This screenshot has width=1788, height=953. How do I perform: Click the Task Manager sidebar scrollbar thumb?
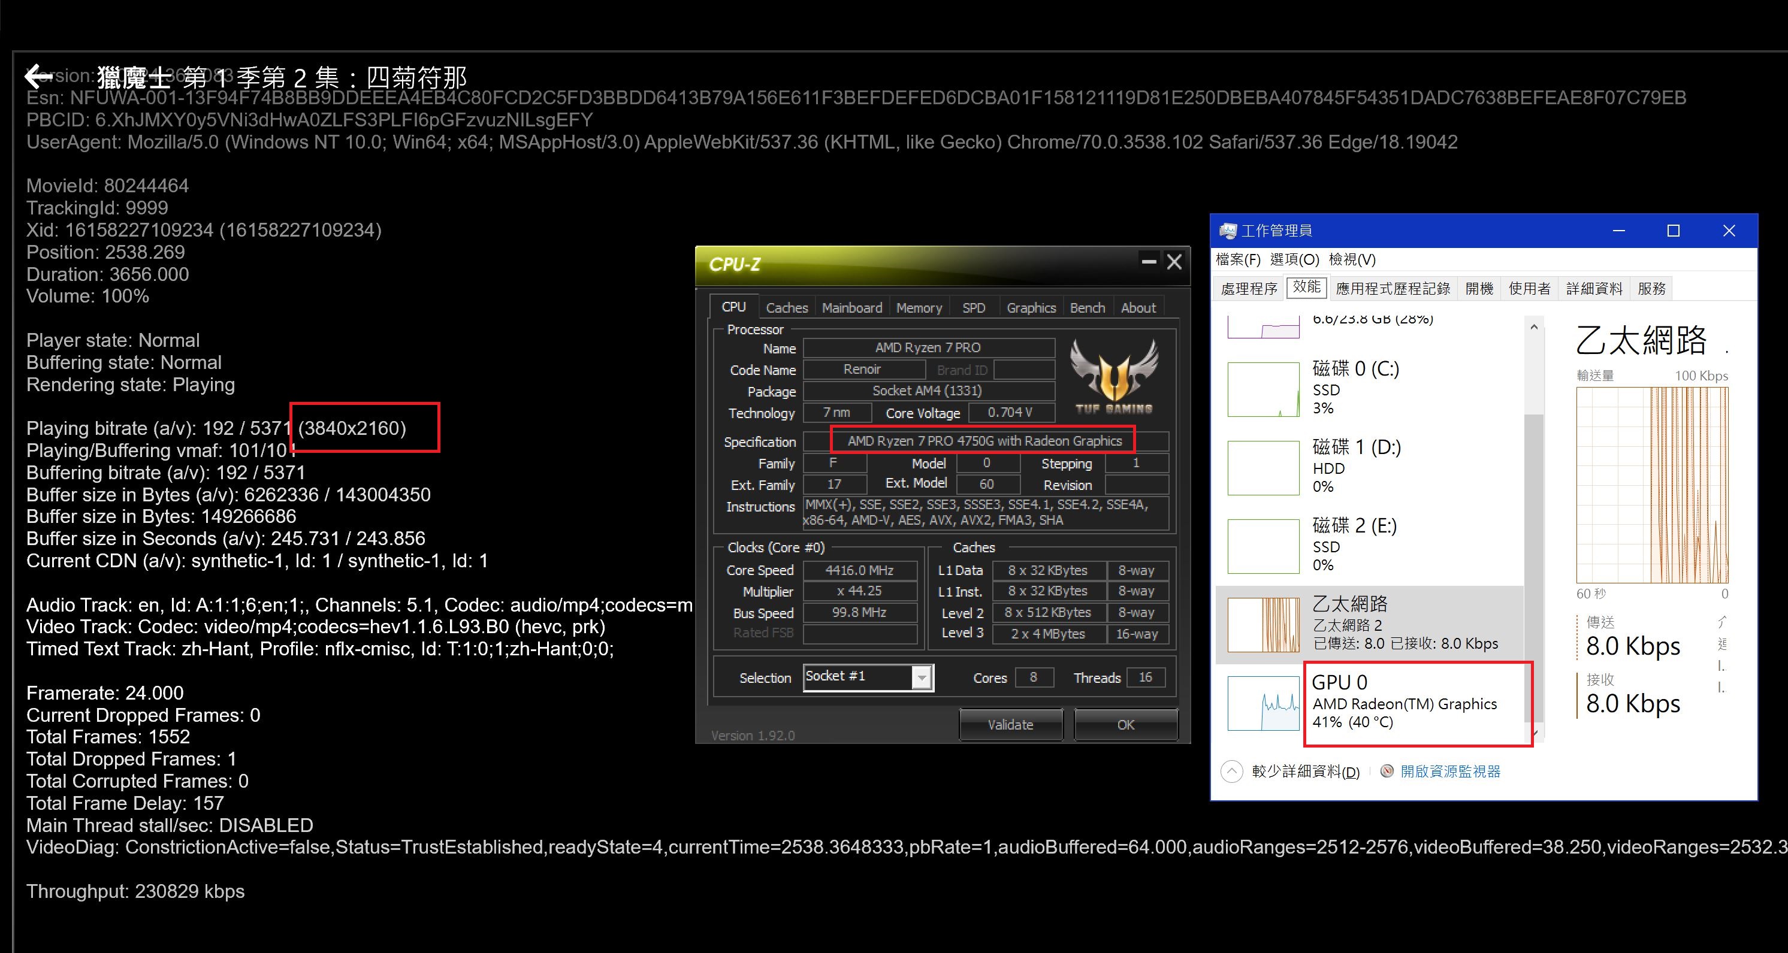point(1534,569)
